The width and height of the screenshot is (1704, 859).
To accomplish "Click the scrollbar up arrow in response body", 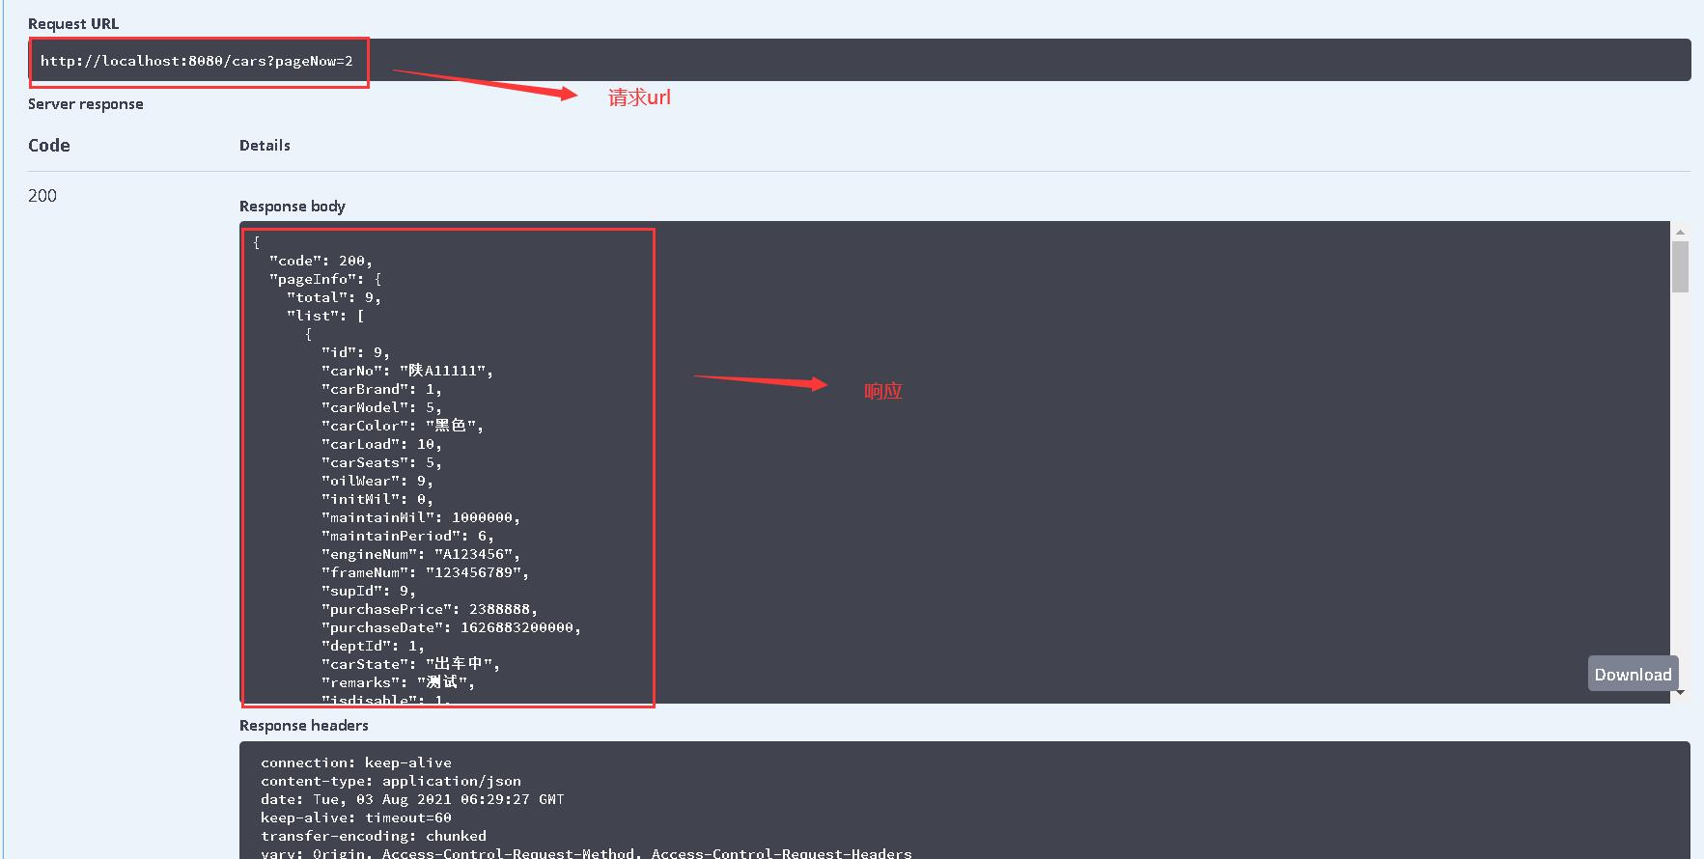I will (x=1680, y=232).
